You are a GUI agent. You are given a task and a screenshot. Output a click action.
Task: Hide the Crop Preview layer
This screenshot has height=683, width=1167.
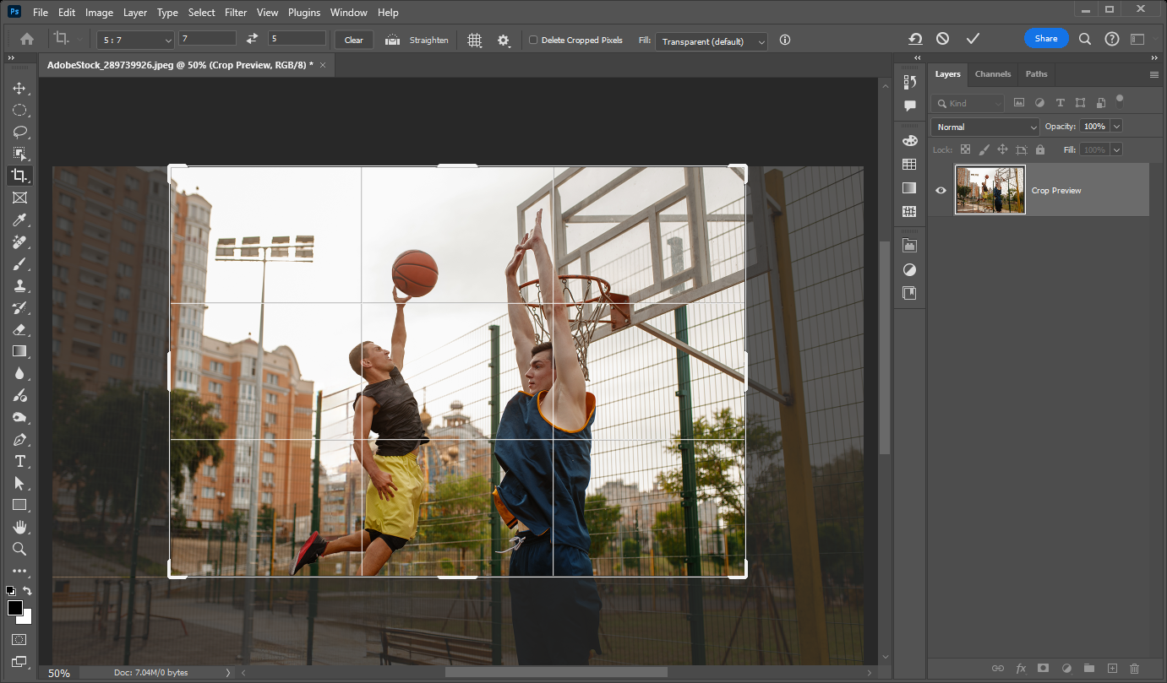coord(941,190)
